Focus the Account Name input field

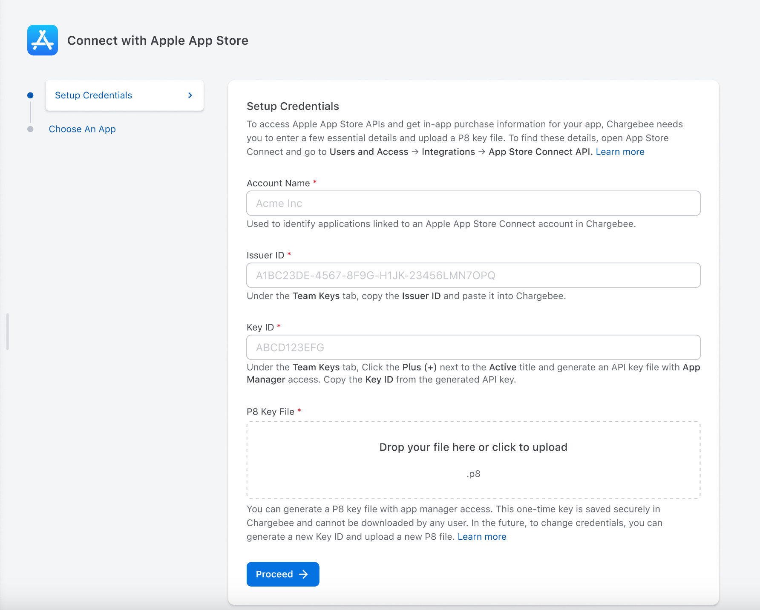click(473, 203)
